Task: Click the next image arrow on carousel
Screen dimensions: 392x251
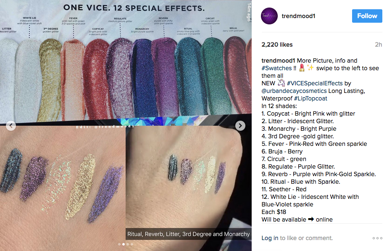Action: [x=240, y=126]
